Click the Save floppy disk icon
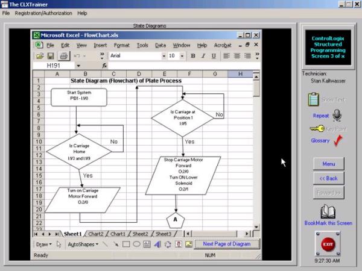Viewport: 362px width, 271px height. point(51,56)
